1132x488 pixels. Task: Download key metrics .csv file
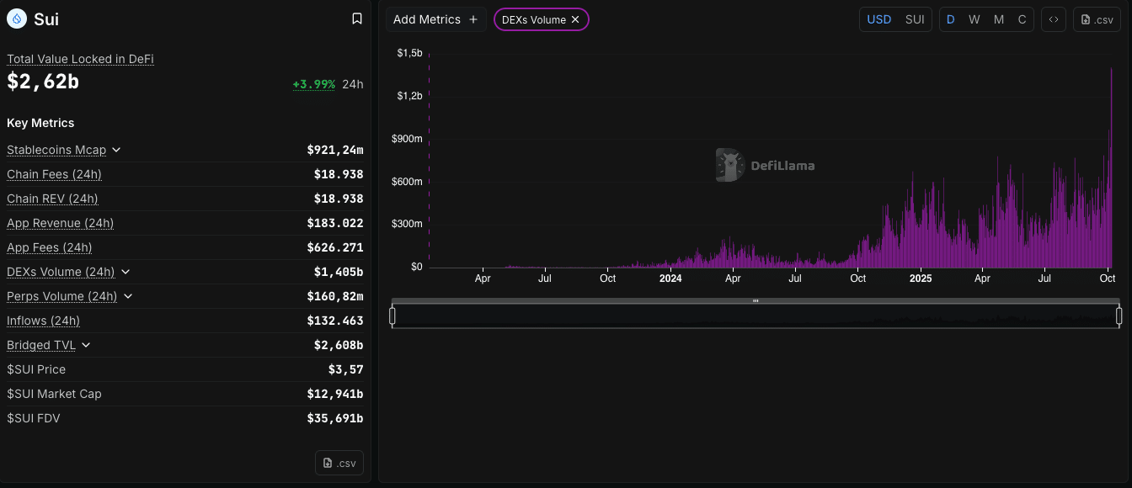tap(339, 463)
